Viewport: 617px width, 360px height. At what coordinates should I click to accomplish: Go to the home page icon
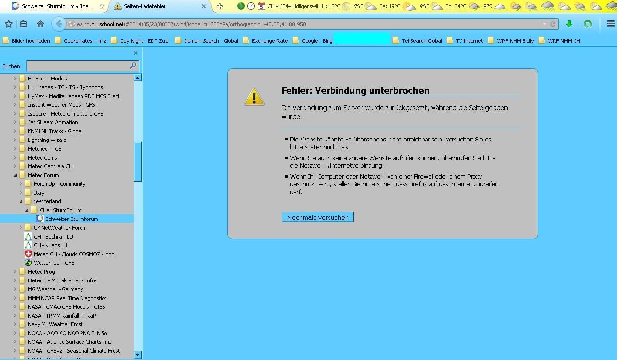point(41,24)
